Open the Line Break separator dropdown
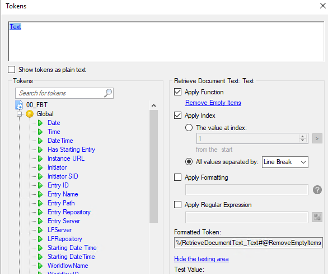Viewport: 328px width, 274px height. [285, 162]
